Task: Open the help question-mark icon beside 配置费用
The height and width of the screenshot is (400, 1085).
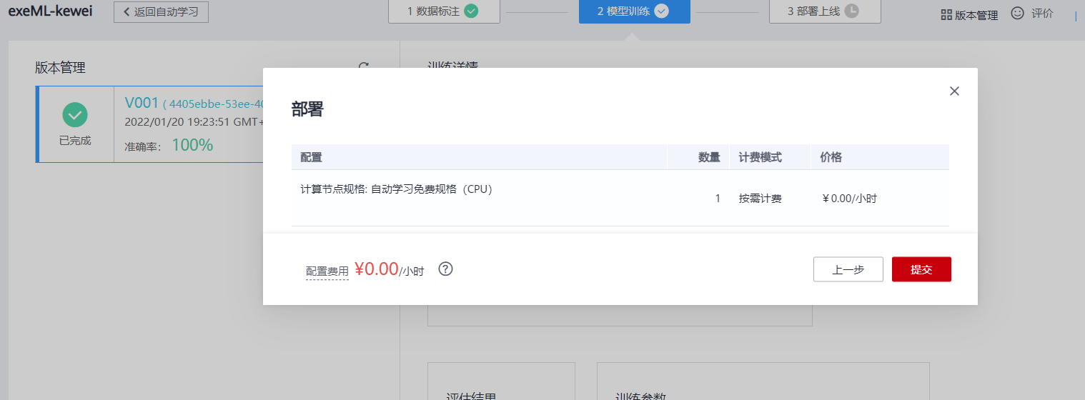Action: coord(446,269)
